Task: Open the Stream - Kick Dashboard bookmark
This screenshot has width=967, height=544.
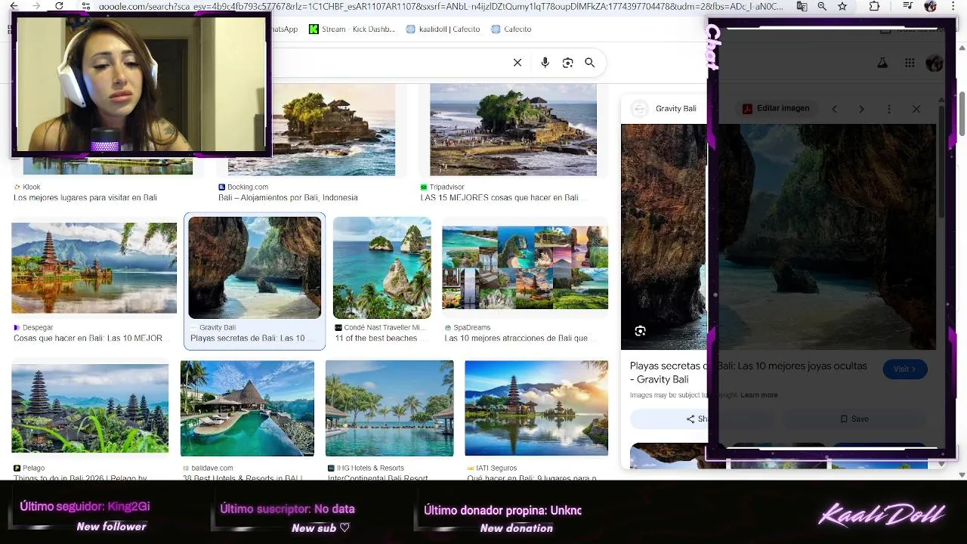Action: [x=351, y=29]
